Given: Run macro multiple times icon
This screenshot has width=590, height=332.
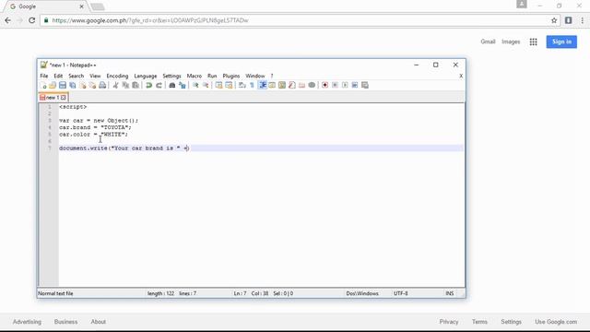Looking at the screenshot, I should pyautogui.click(x=355, y=86).
